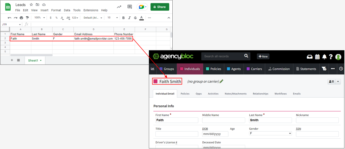Click the Google Sheets home logo
345x149 pixels.
pos(8,7)
